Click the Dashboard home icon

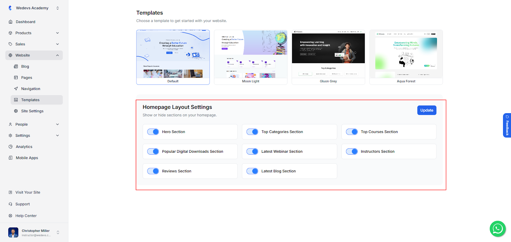pos(11,22)
